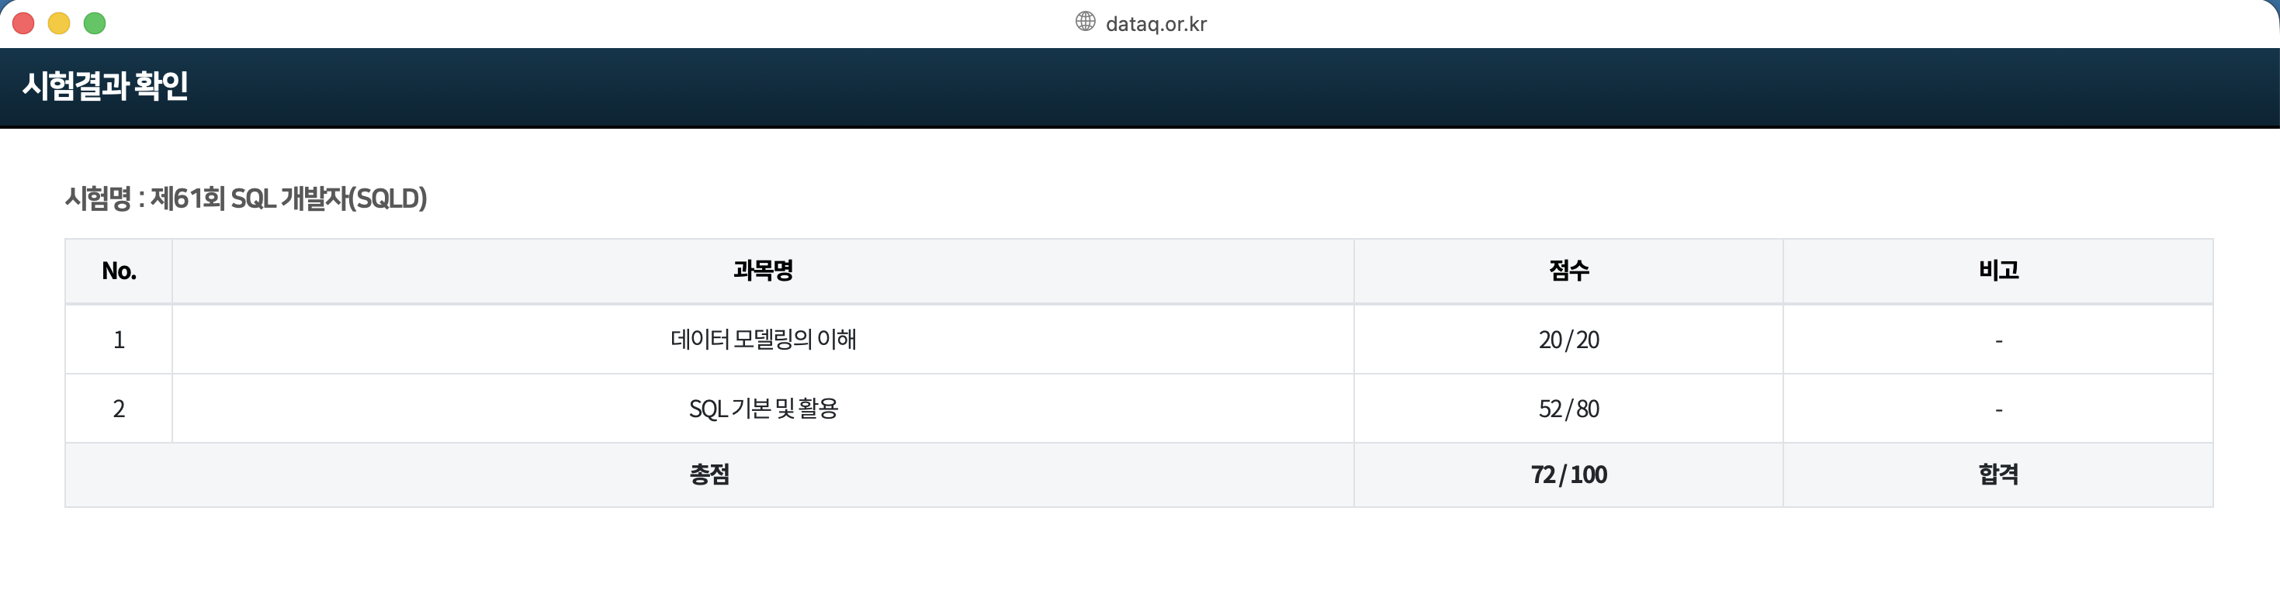
Task: Click the No. column header
Action: tap(119, 271)
